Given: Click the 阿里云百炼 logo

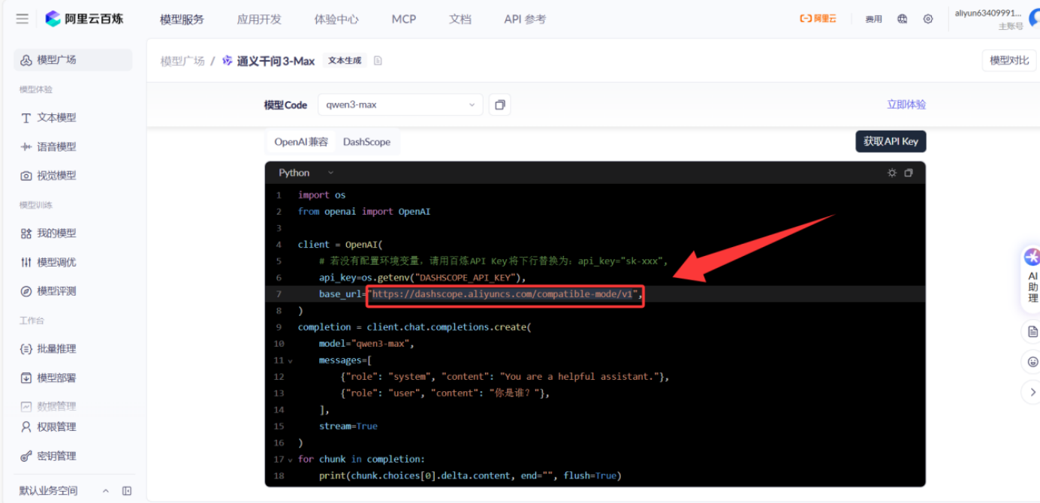Looking at the screenshot, I should coord(84,19).
